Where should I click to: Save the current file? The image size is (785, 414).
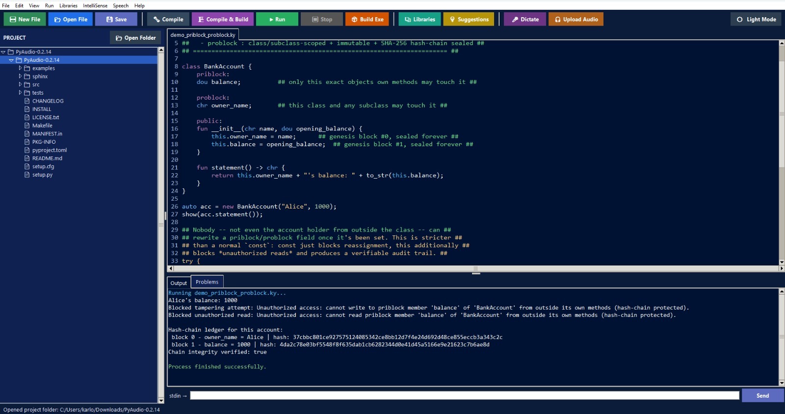pos(116,19)
